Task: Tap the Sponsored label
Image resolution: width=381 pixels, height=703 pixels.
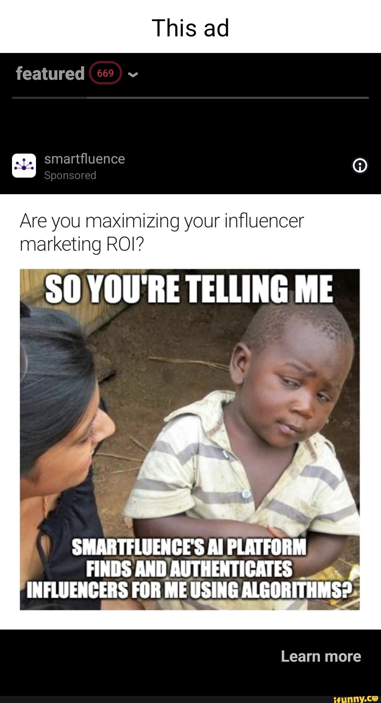Action: [70, 175]
